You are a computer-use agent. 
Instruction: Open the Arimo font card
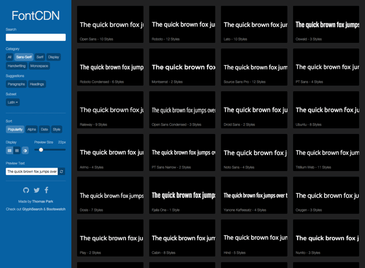[110, 153]
